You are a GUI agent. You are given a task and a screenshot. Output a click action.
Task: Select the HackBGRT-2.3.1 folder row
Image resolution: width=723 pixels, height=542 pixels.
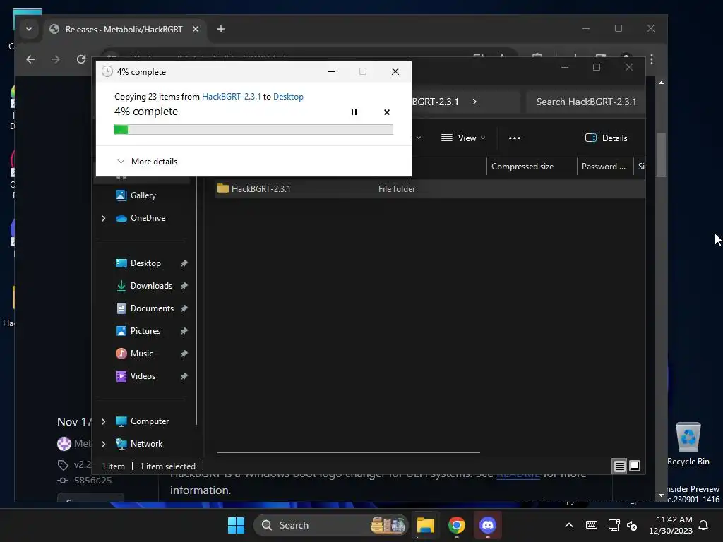coord(430,189)
